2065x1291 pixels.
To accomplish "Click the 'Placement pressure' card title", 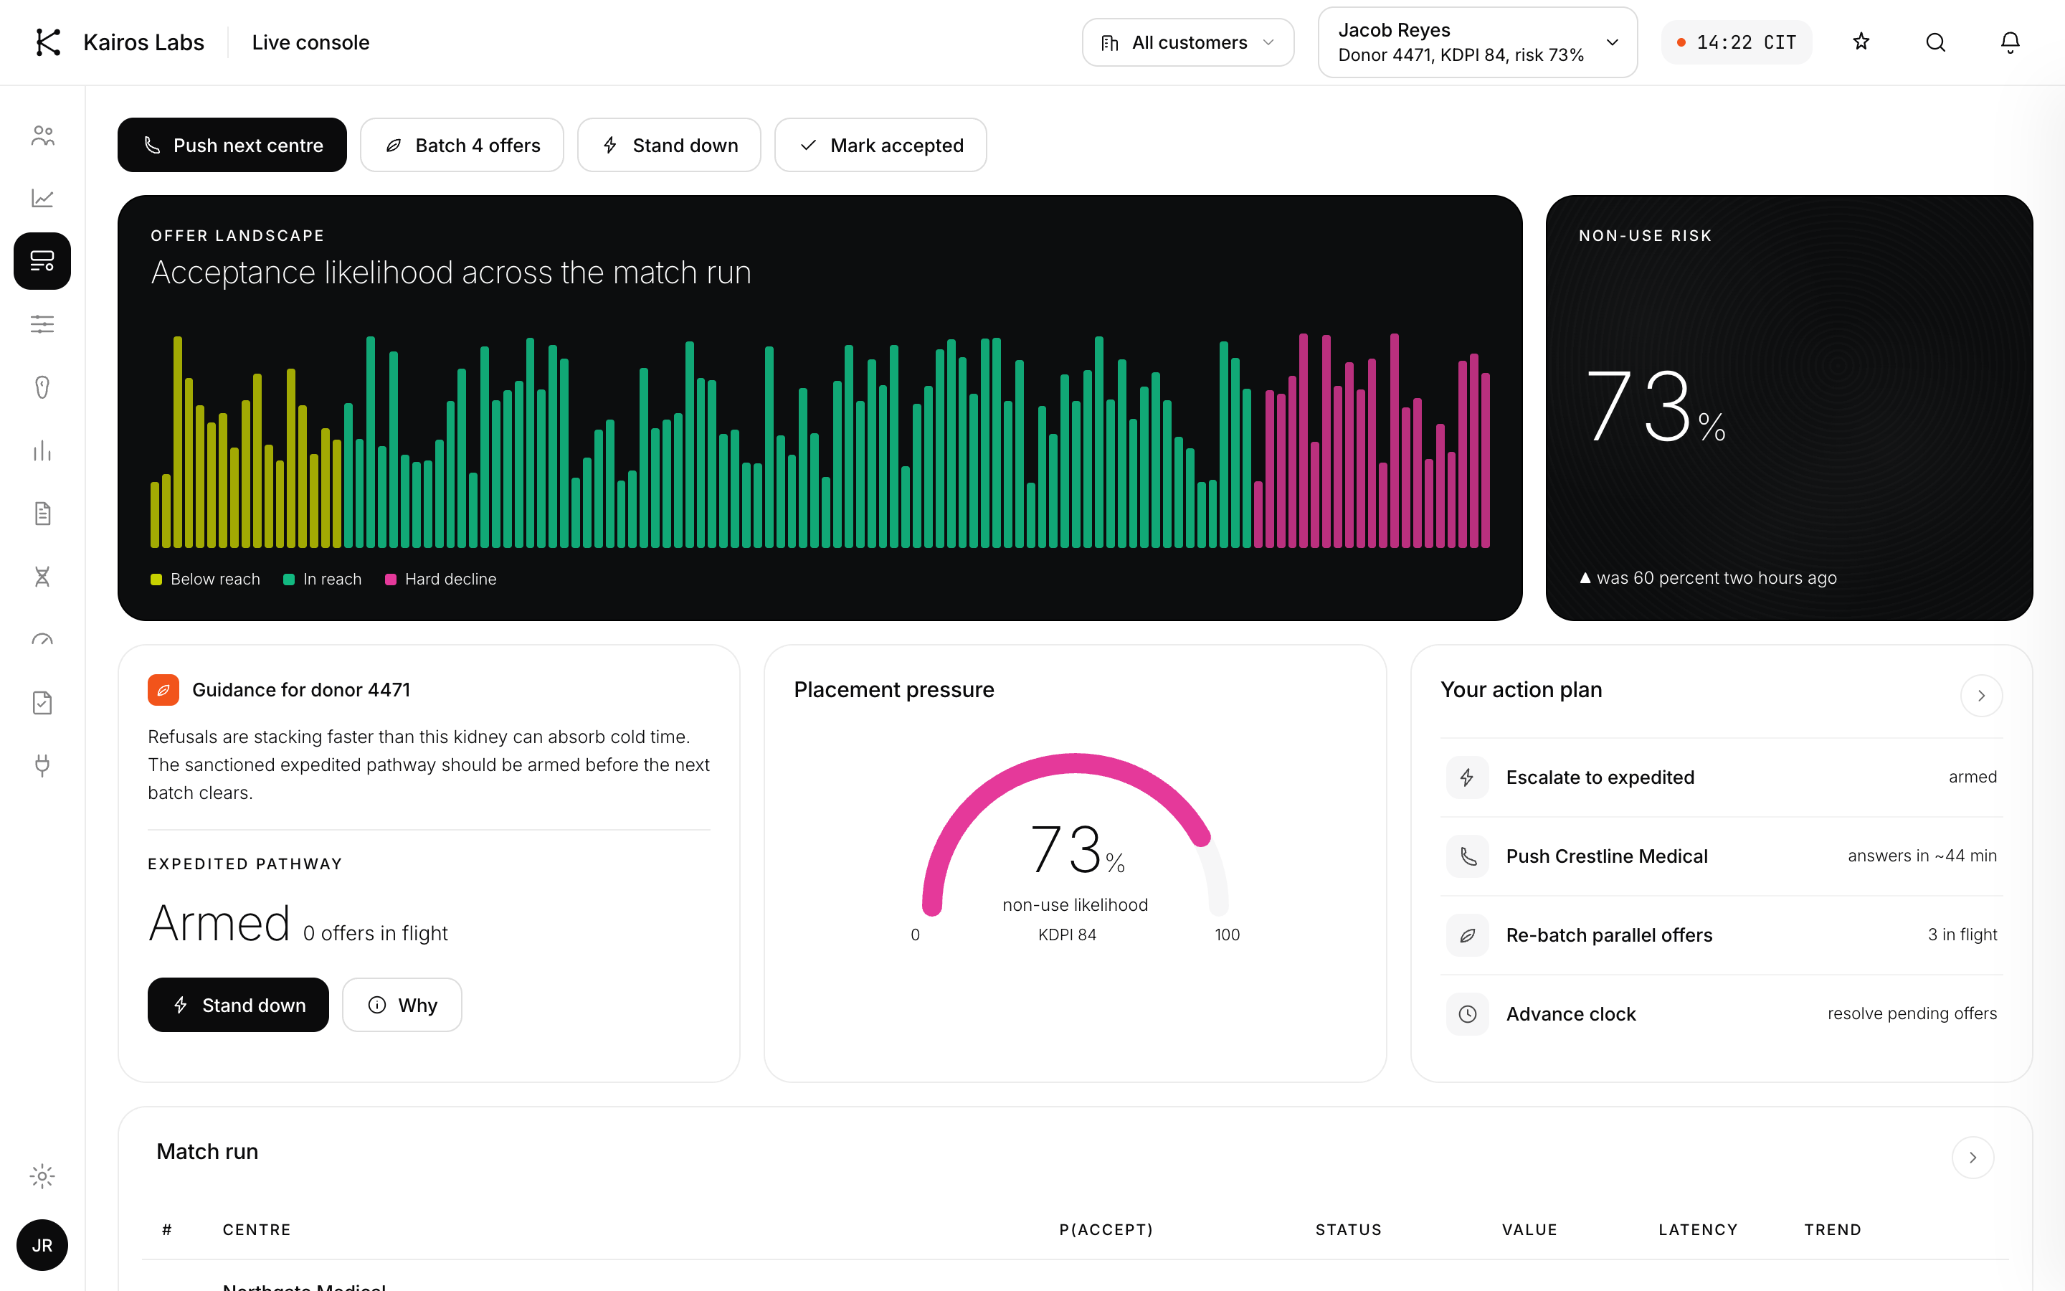I will point(893,690).
